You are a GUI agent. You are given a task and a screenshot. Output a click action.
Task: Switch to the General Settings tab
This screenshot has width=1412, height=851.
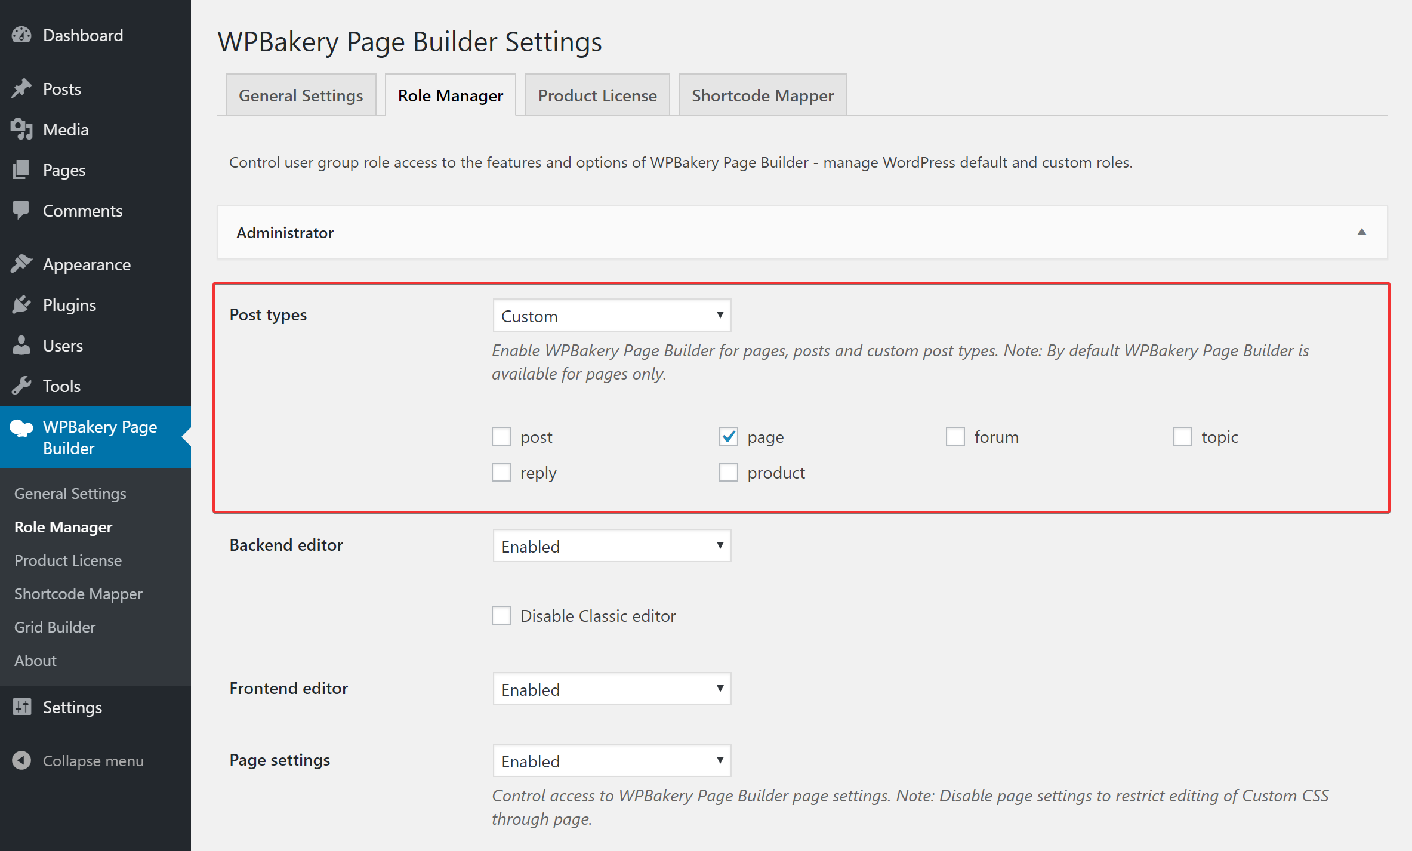(301, 95)
